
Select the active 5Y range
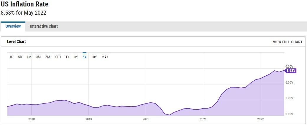click(84, 57)
